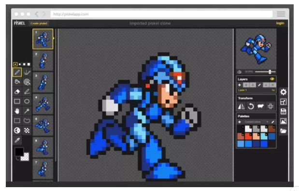Toggle onion skin next to FPS
The height and width of the screenshot is (191, 299).
coord(239,72)
